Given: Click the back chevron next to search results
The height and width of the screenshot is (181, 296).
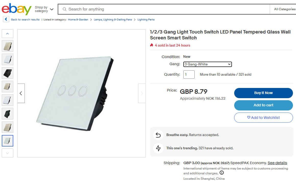Looking at the screenshot, I should (6, 19).
